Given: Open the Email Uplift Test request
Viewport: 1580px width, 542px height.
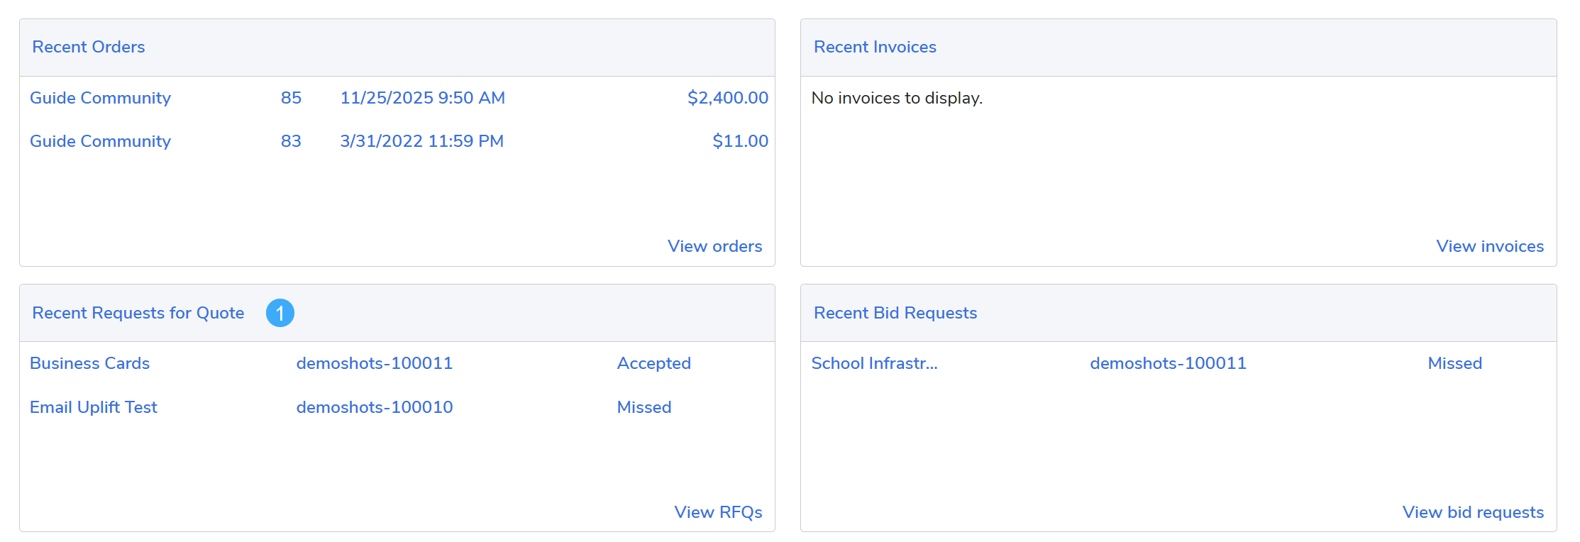Looking at the screenshot, I should click(x=94, y=407).
